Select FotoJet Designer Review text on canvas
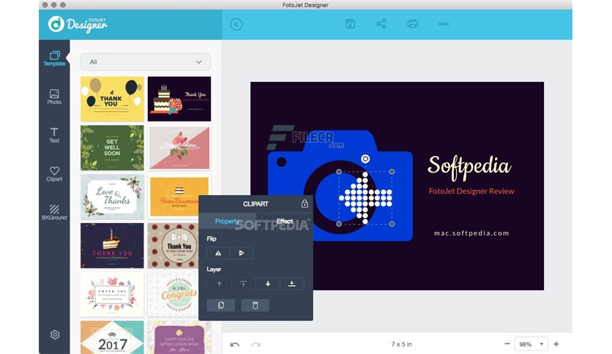Image resolution: width=612 pixels, height=354 pixels. 471,191
